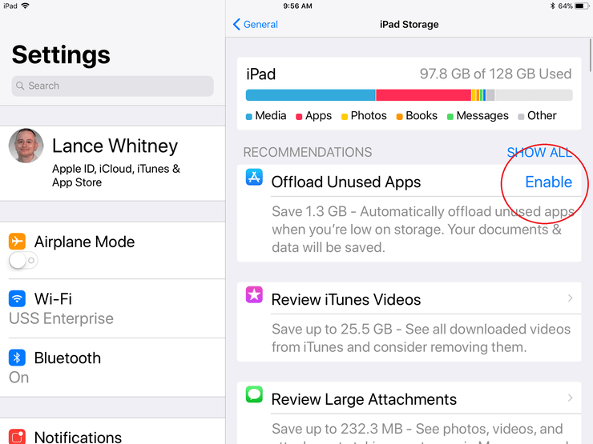Viewport: 593px width, 444px height.
Task: Tap the 9:56 AM clock
Action: pyautogui.click(x=297, y=6)
